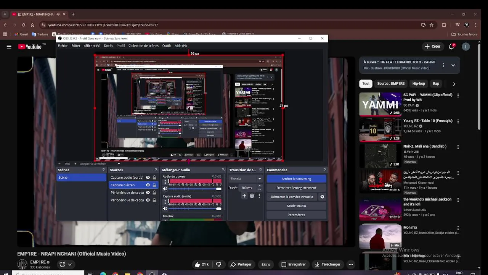Click Démarrer l'enregistrement button

[x=296, y=188]
